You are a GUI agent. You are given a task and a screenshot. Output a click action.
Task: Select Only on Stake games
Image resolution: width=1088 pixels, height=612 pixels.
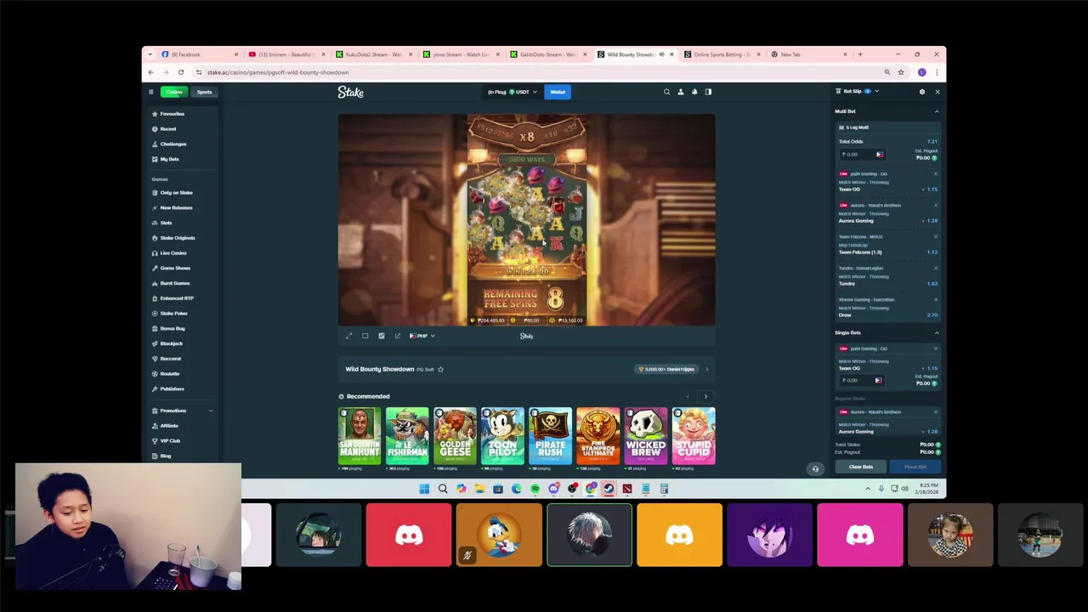(x=173, y=193)
